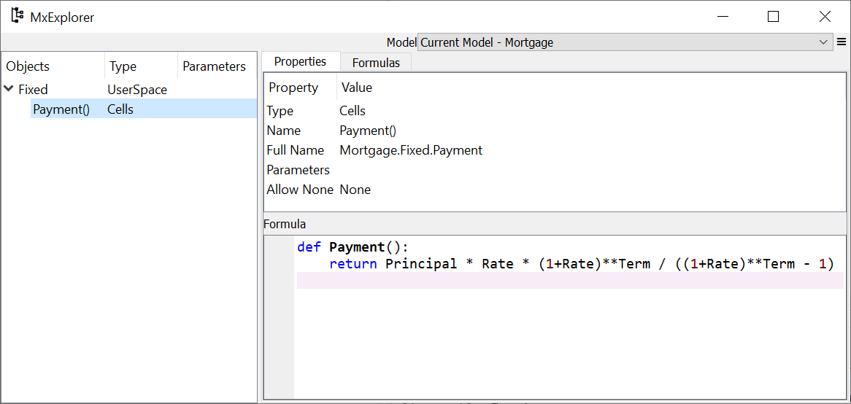
Task: Place cursor on the highlighted empty formula line
Action: [571, 280]
